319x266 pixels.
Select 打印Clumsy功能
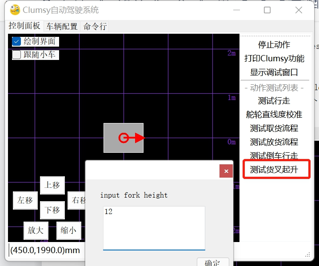click(x=274, y=58)
